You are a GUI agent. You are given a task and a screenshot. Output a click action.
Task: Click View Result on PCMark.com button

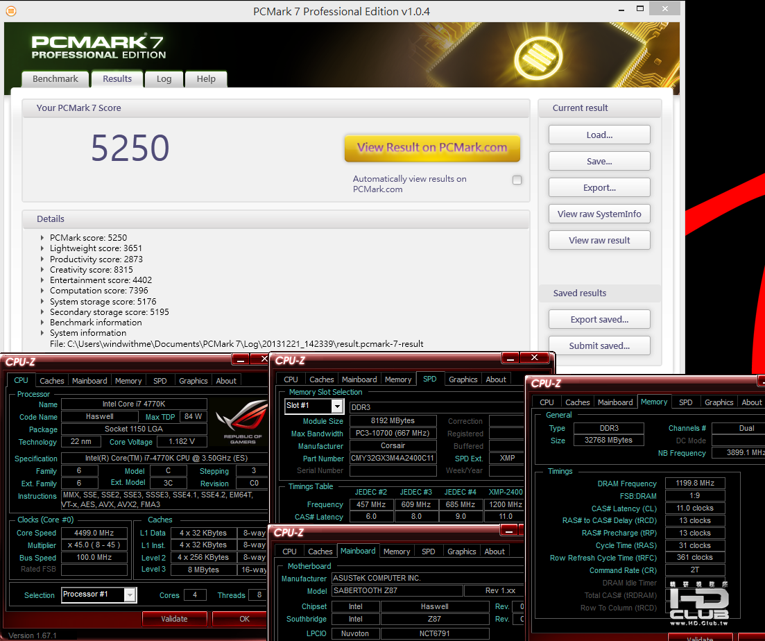[x=432, y=148]
